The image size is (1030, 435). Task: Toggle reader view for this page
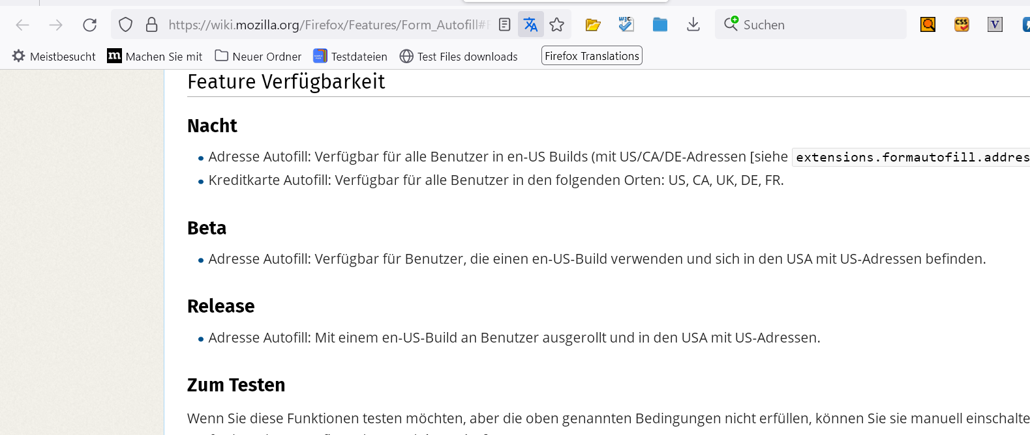(x=504, y=25)
